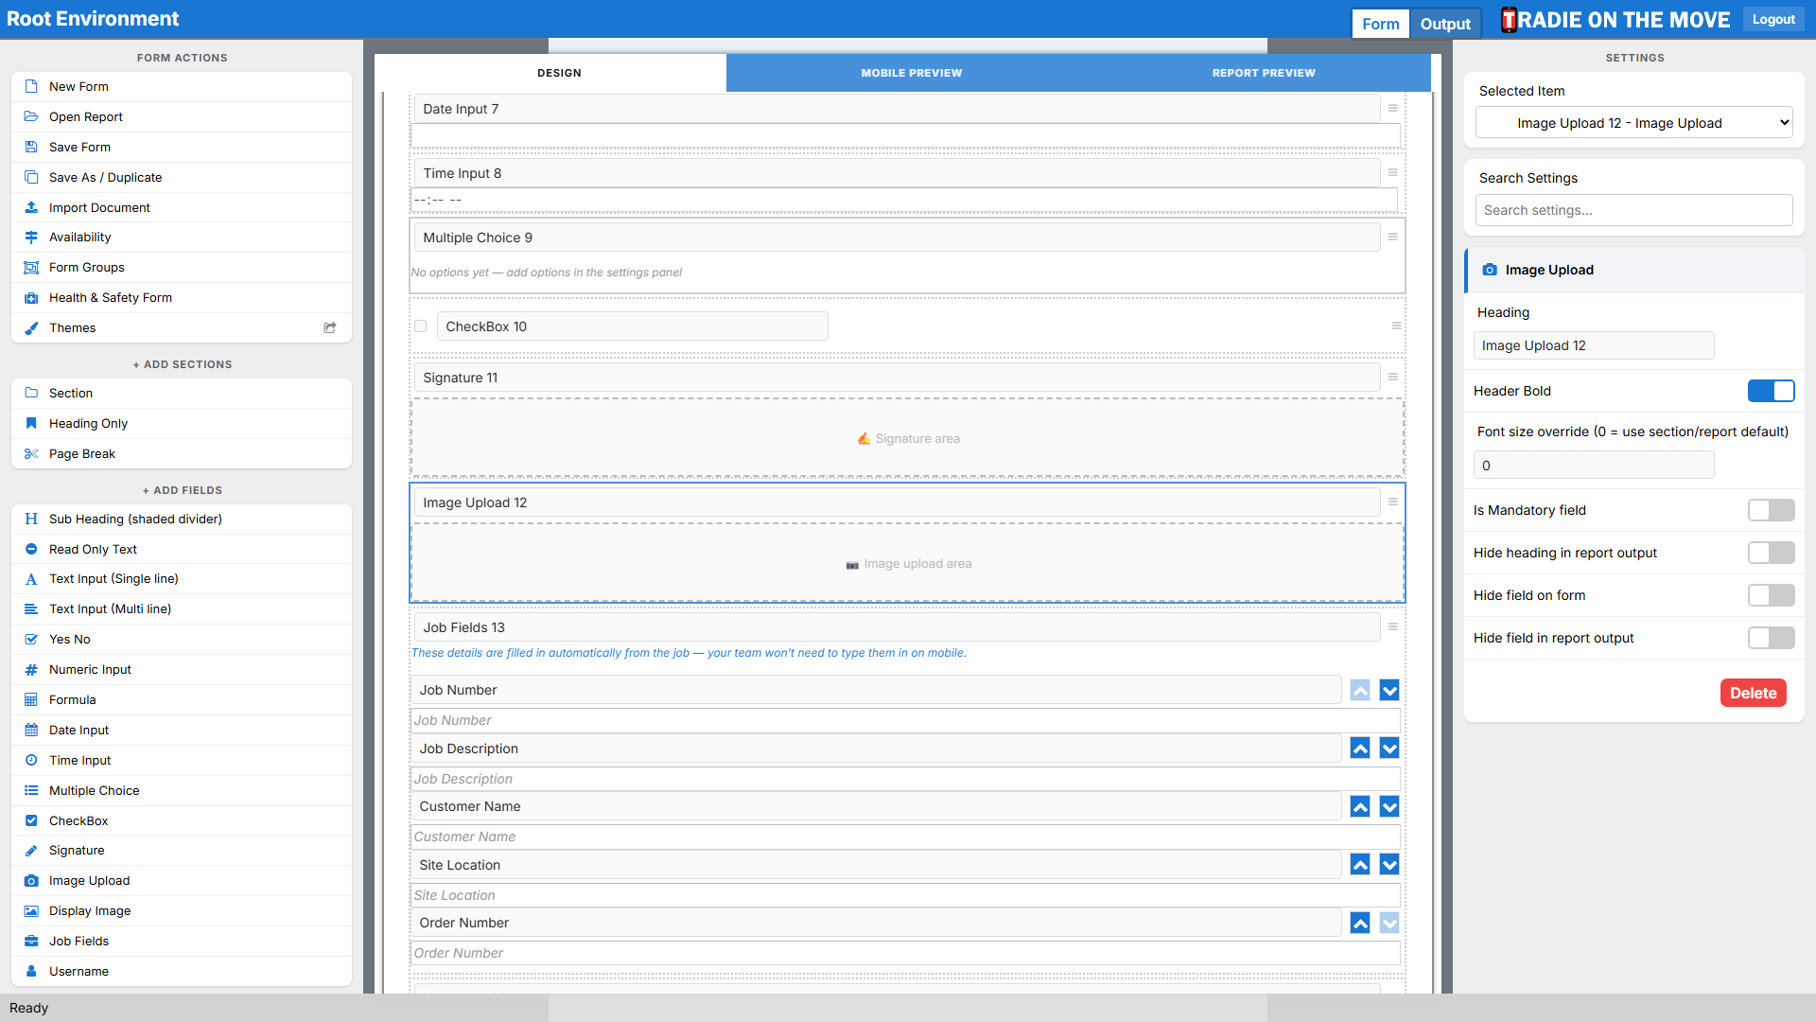Click the Job Fields briefcase icon
Screen dimensions: 1816x1022
pyautogui.click(x=31, y=942)
